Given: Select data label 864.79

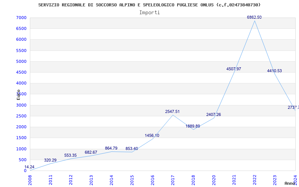Looking at the screenshot, I should [111, 148].
